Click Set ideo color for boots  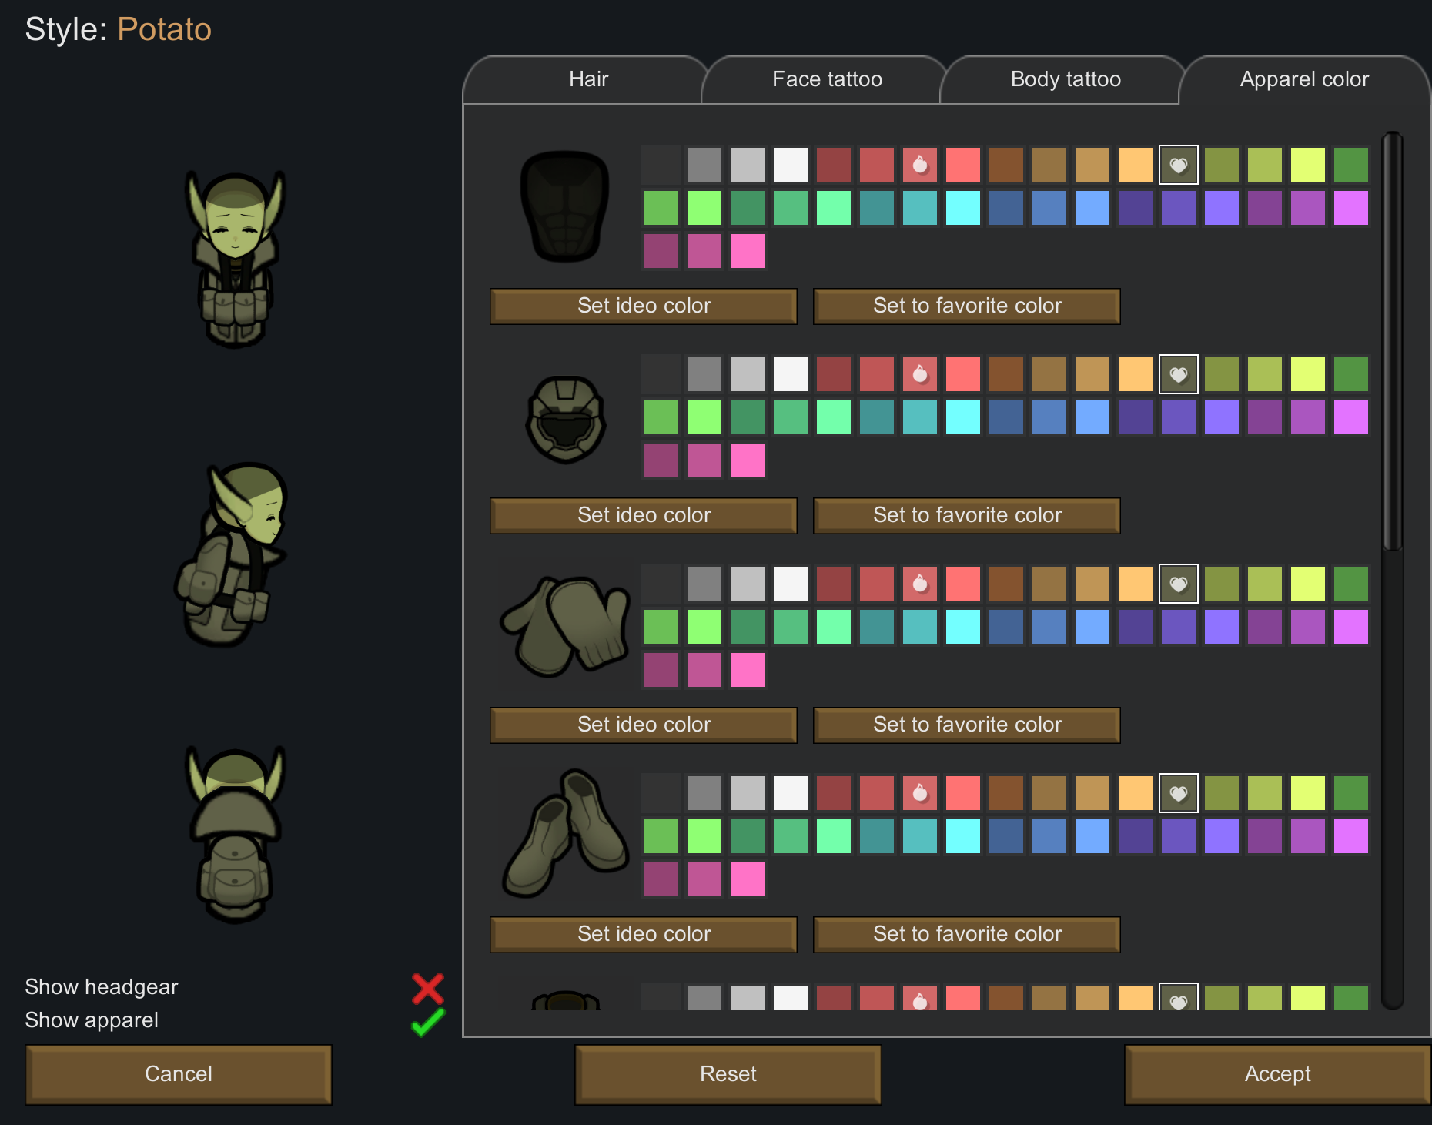(x=644, y=934)
